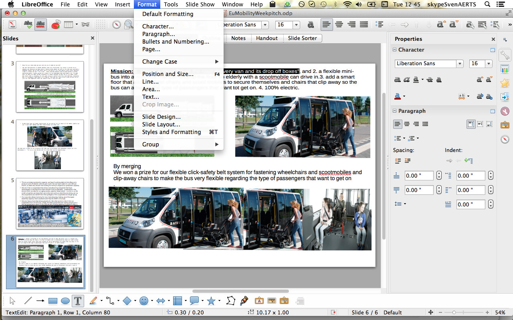
Task: Select slide 4 thumbnail in the Slides panel
Action: click(x=49, y=145)
